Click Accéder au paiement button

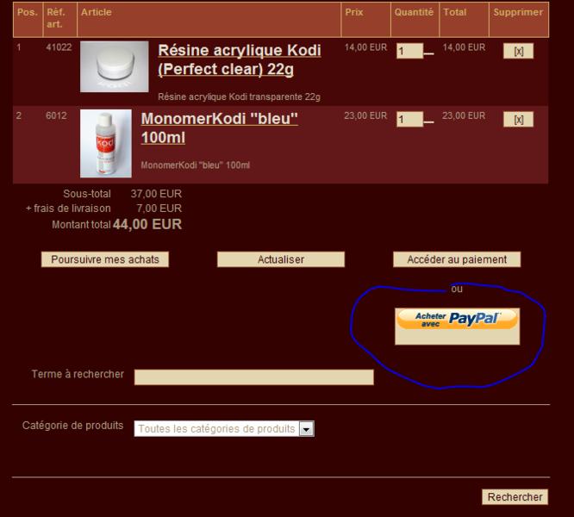click(457, 259)
